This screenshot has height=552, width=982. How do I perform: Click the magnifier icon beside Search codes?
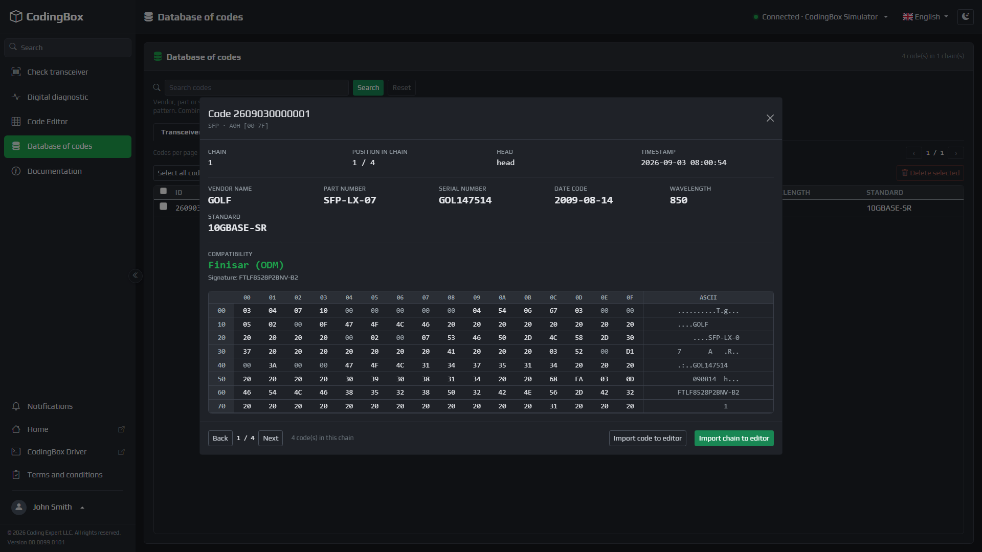157,88
